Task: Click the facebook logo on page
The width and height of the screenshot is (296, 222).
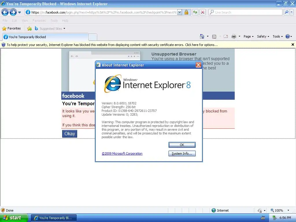Action: pos(73,96)
